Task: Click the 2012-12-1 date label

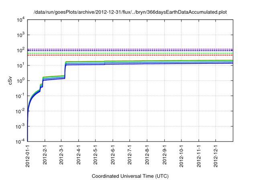Action: pyautogui.click(x=216, y=156)
